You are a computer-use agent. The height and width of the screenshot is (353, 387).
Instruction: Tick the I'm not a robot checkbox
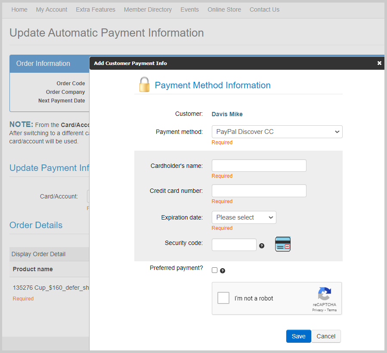pos(223,298)
